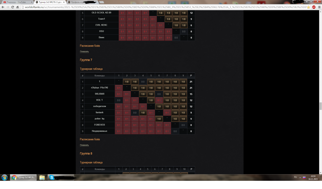Click team fantank
Screen dimensions: 322x189
[99, 112]
